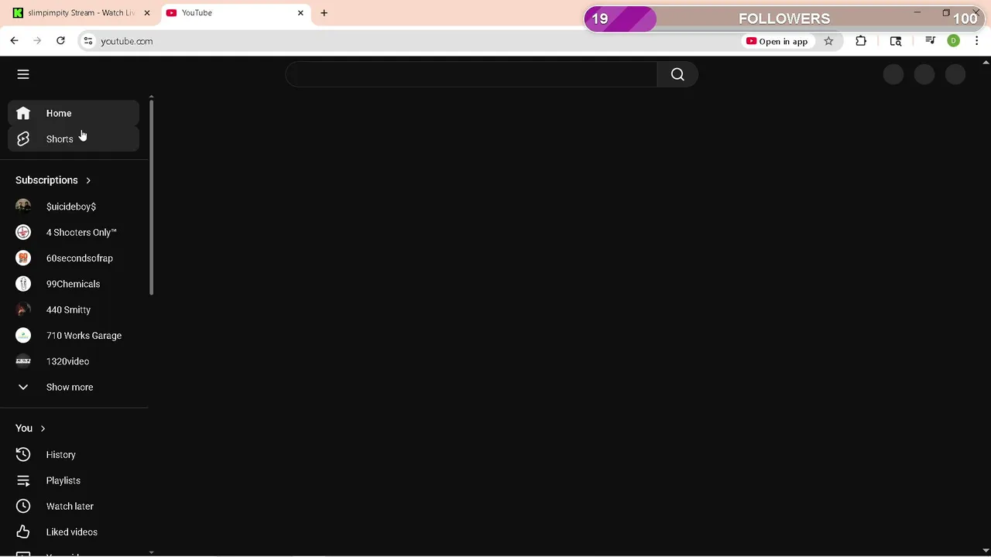Close the slimpimpity Stream tab
The height and width of the screenshot is (557, 991).
click(x=146, y=13)
